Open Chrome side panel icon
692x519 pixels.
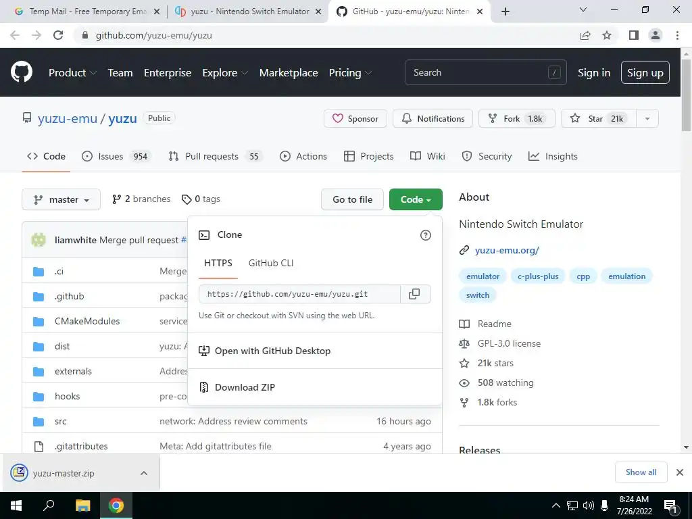point(634,35)
